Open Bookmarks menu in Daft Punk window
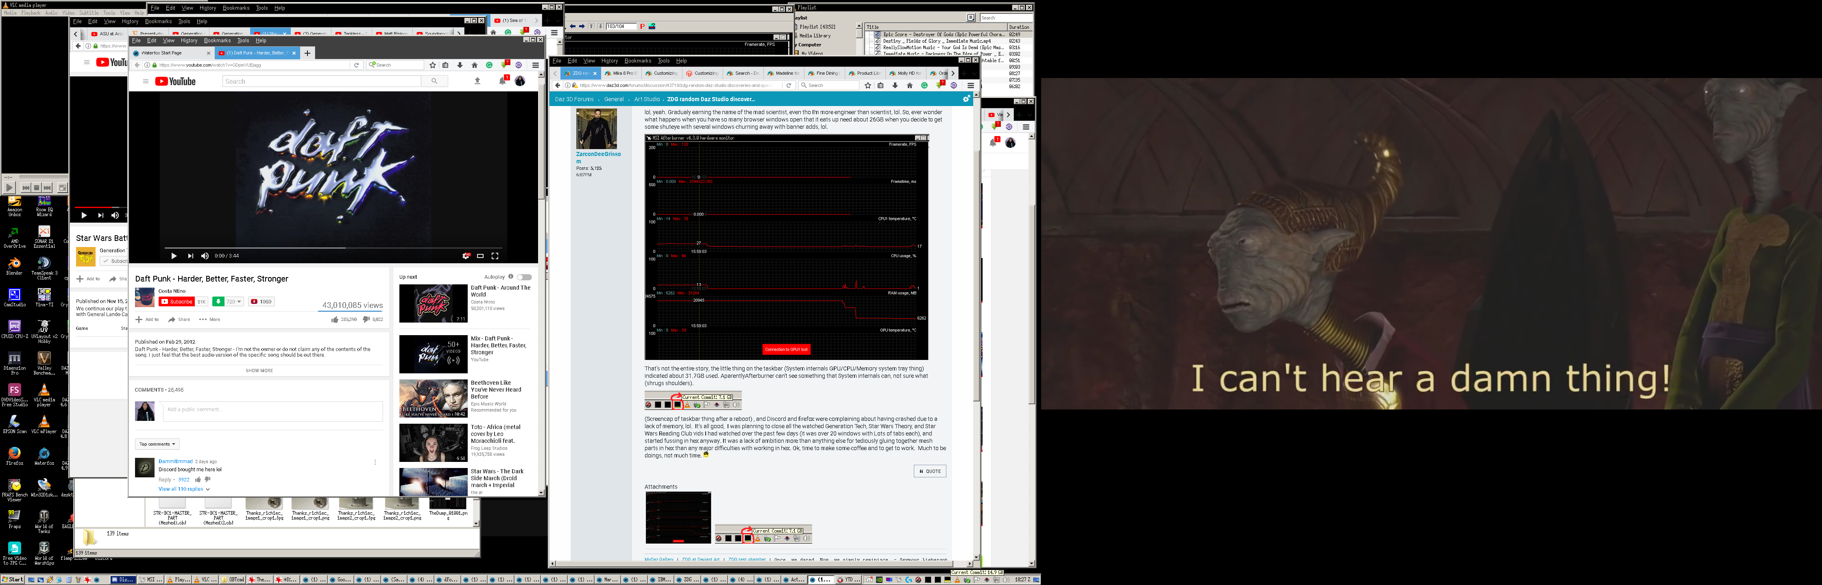Image resolution: width=1822 pixels, height=585 pixels. (217, 40)
